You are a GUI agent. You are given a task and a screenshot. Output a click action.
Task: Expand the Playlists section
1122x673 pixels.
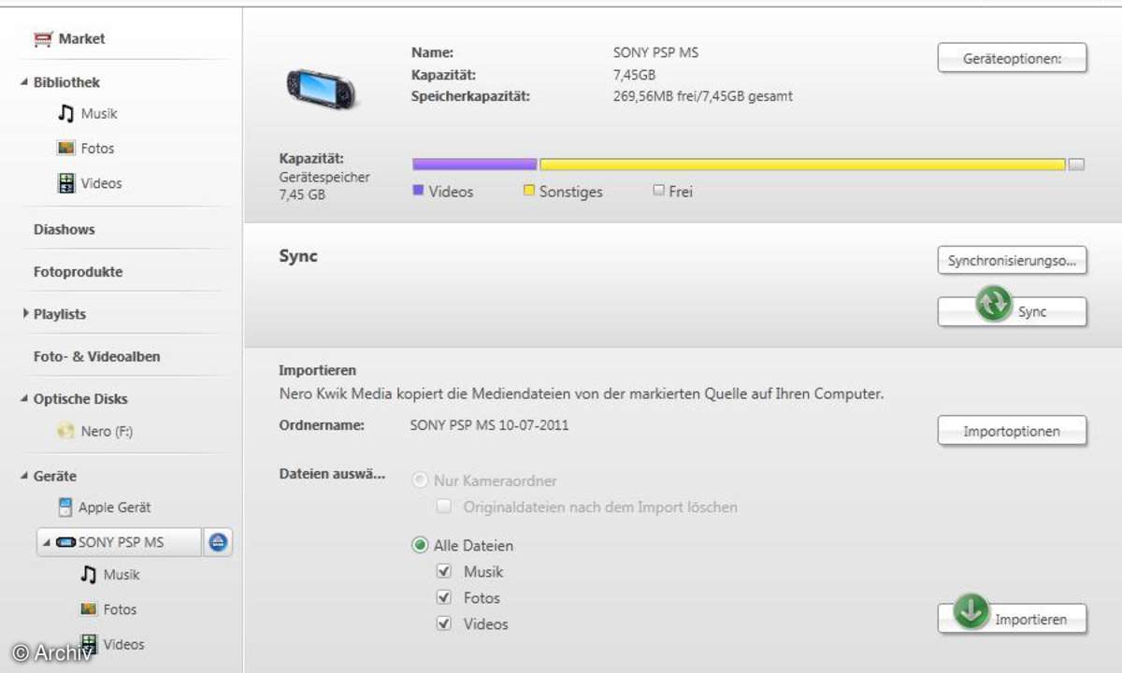(25, 314)
